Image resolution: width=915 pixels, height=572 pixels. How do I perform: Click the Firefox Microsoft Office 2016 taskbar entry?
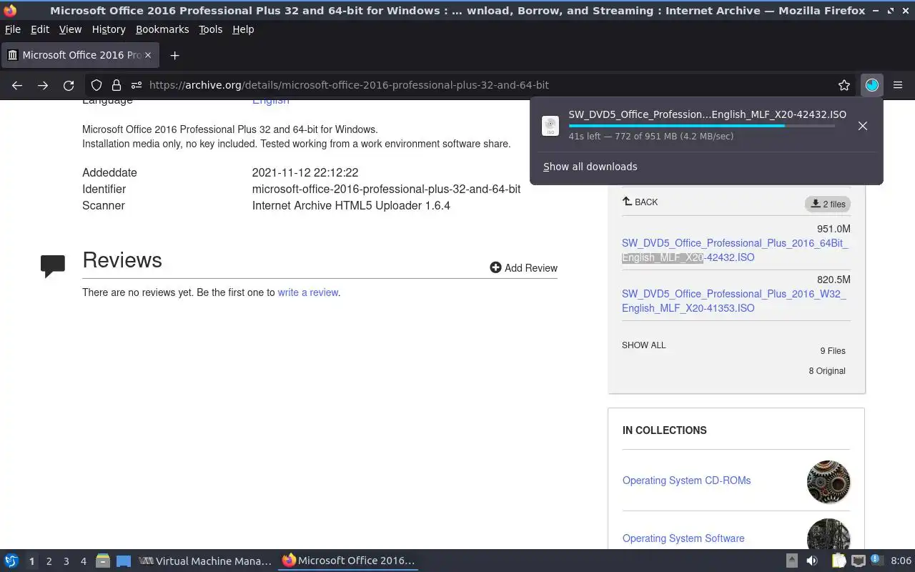[348, 561]
